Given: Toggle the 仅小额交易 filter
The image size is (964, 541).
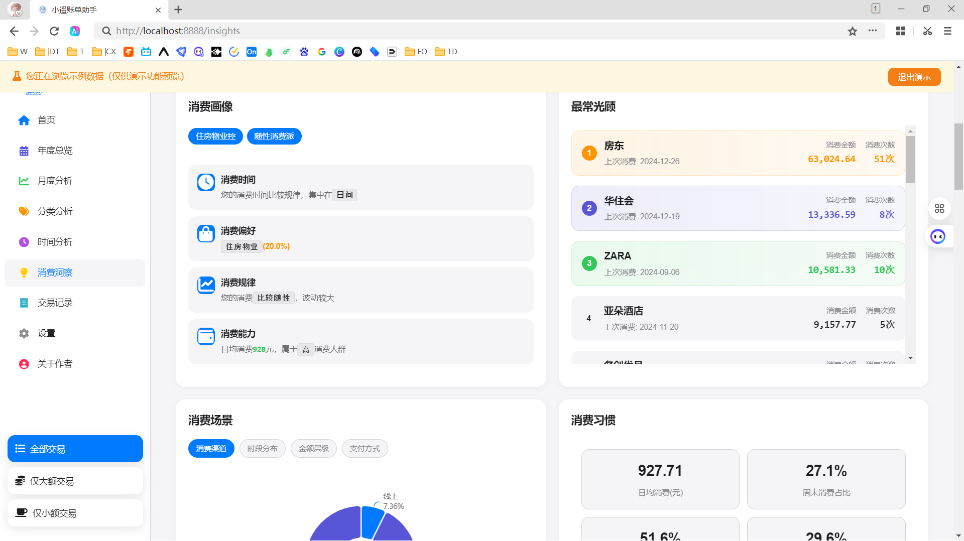Looking at the screenshot, I should (75, 512).
